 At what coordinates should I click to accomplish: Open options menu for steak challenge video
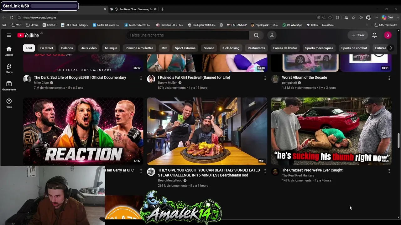265,171
